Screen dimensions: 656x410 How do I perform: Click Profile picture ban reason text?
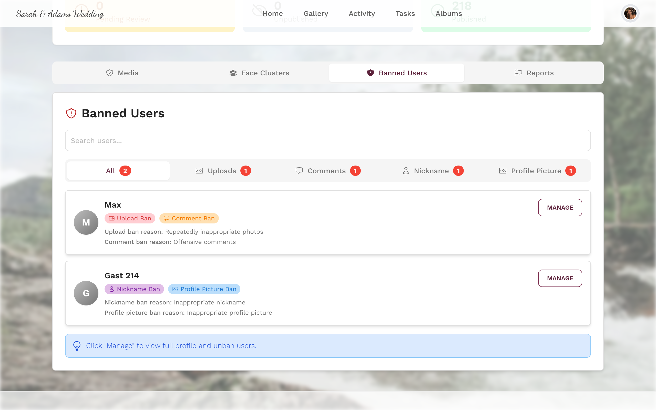coord(188,313)
